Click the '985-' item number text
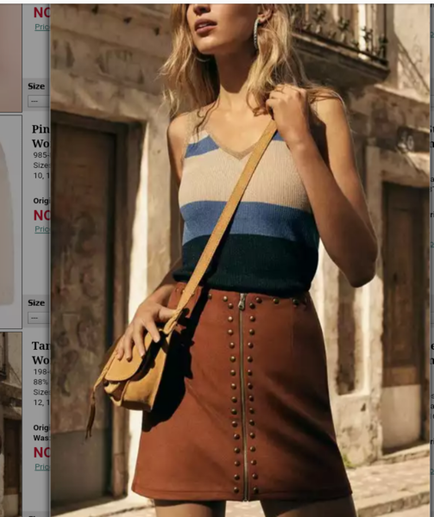The height and width of the screenshot is (517, 434). tap(41, 154)
